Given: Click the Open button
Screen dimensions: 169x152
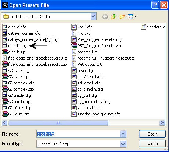Looking at the screenshot, I should coord(152,134).
